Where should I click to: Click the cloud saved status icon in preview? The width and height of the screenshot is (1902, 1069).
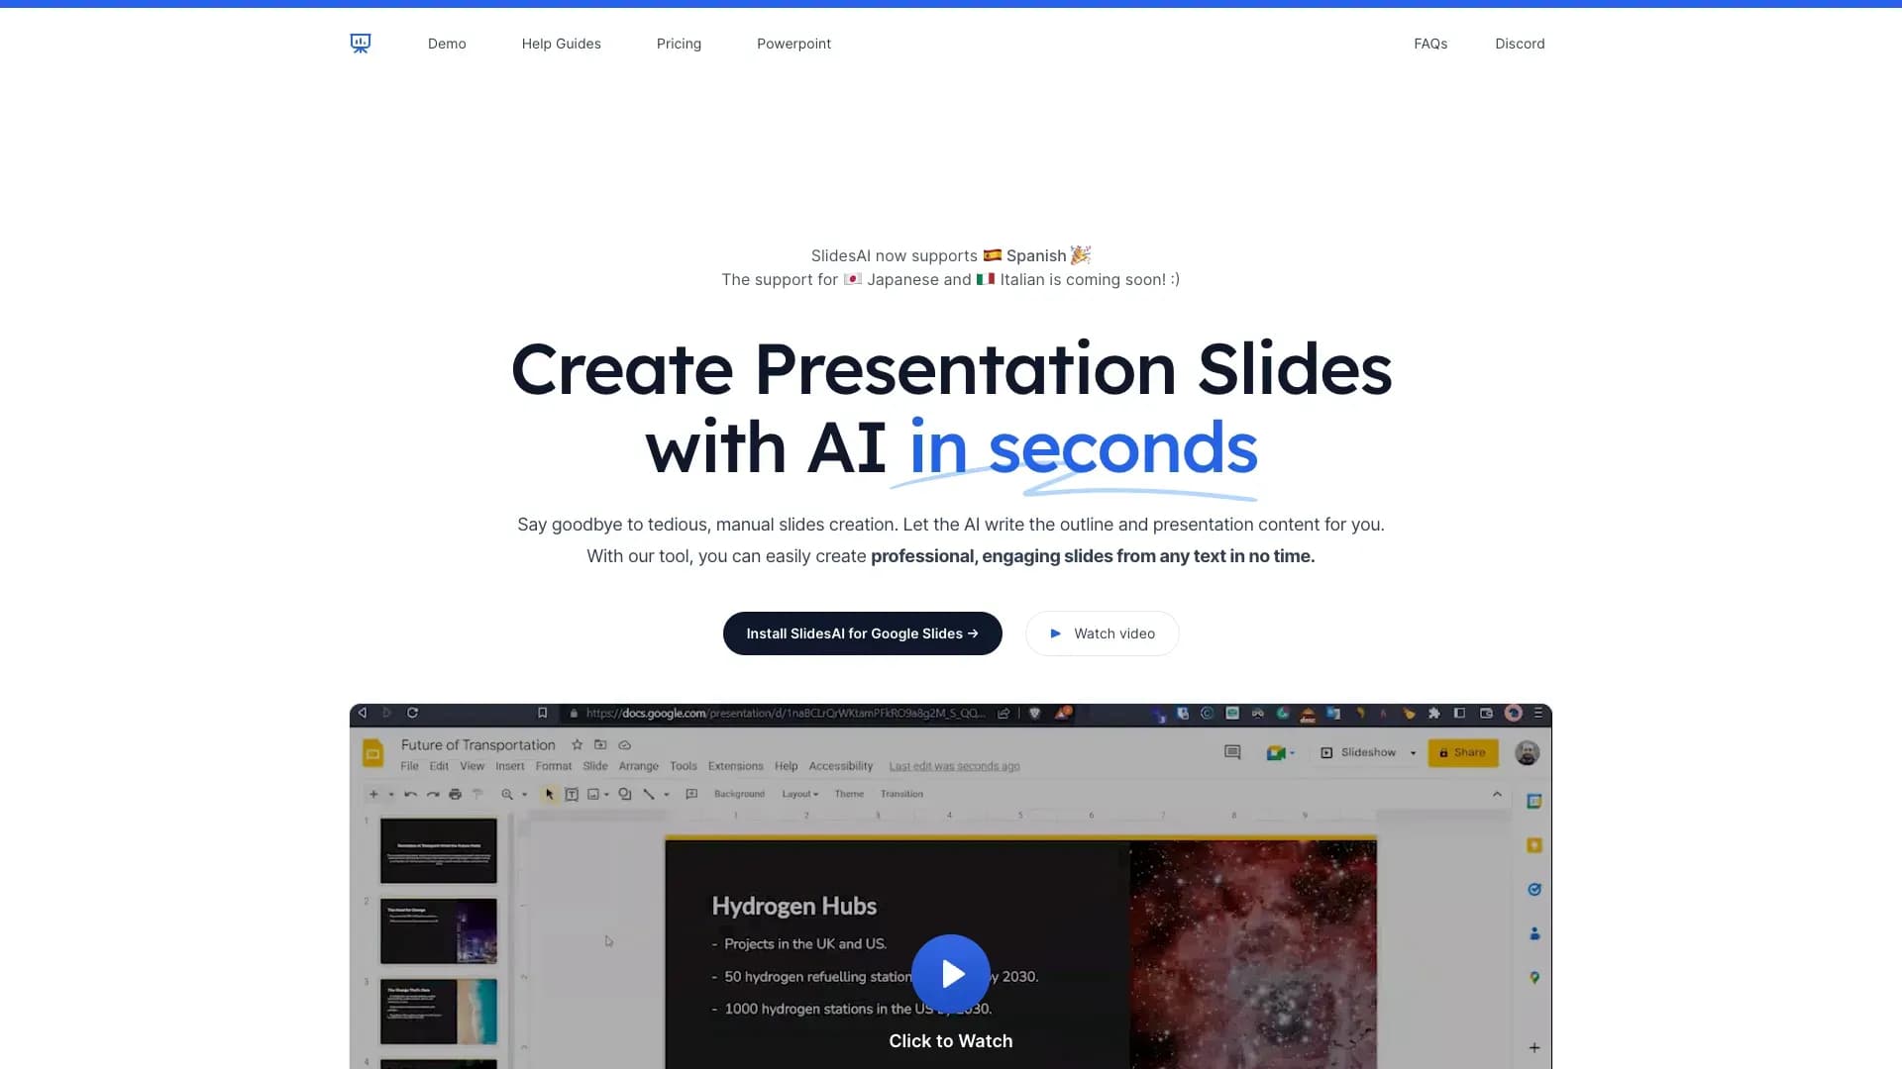[x=624, y=744]
